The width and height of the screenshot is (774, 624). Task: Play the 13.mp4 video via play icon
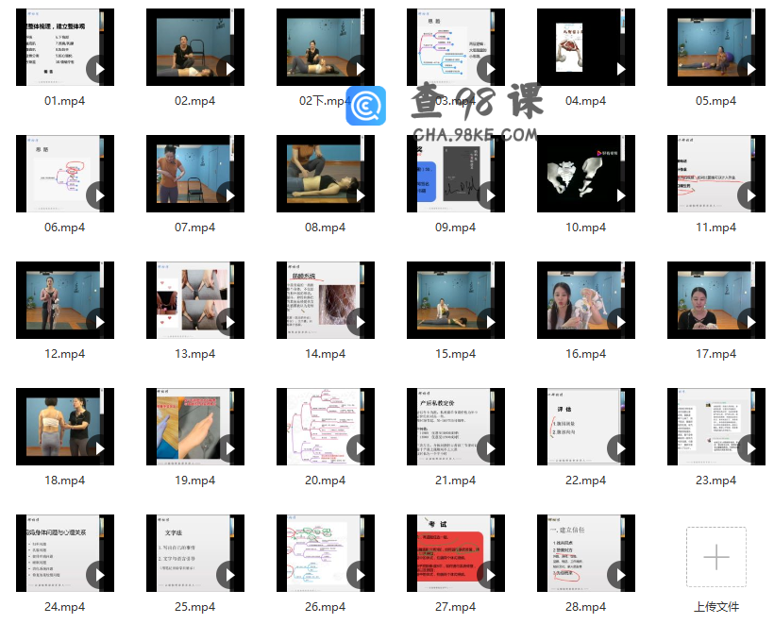click(x=229, y=322)
